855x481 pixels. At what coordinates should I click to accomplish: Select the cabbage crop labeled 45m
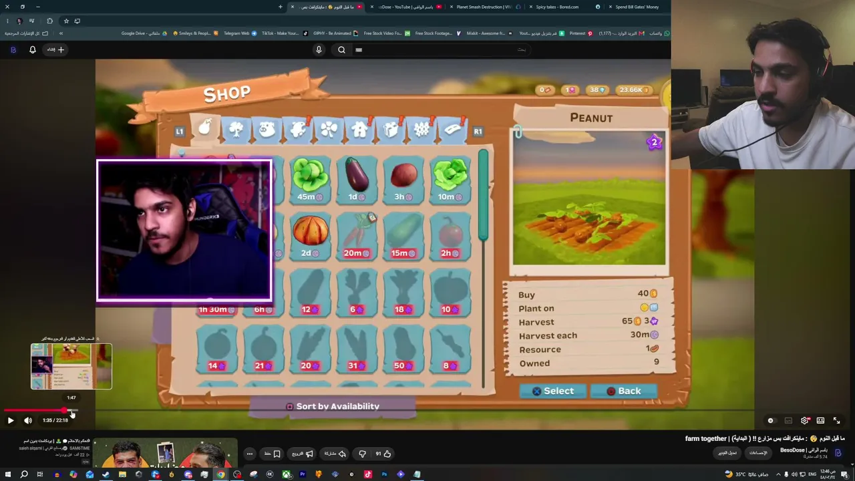click(310, 179)
